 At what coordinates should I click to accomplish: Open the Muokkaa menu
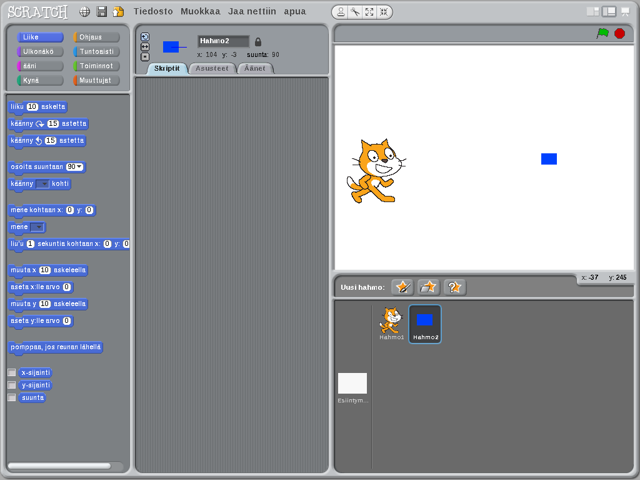pos(201,11)
